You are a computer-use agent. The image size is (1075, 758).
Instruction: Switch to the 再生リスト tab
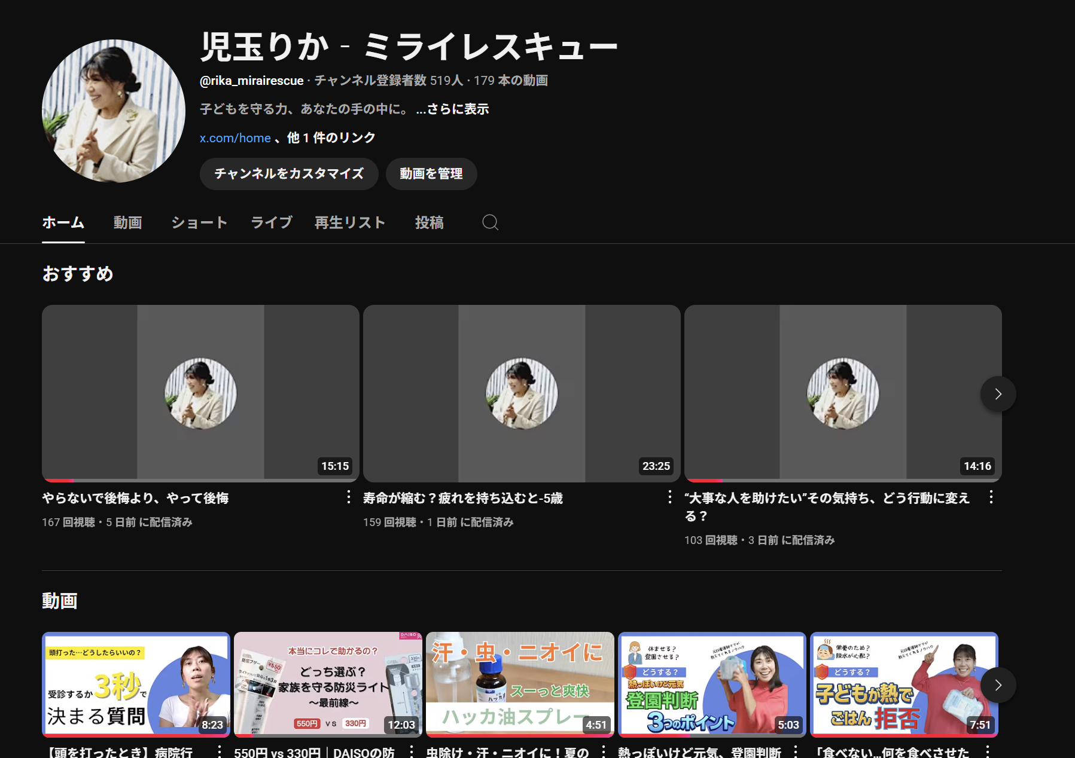coord(350,223)
